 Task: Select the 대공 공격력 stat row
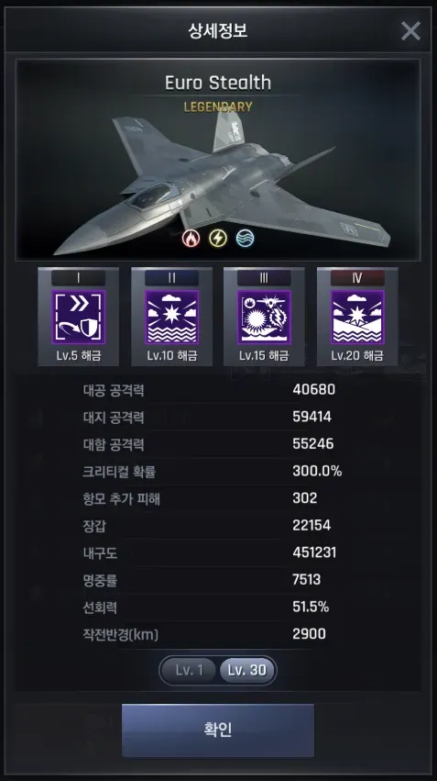click(x=218, y=389)
